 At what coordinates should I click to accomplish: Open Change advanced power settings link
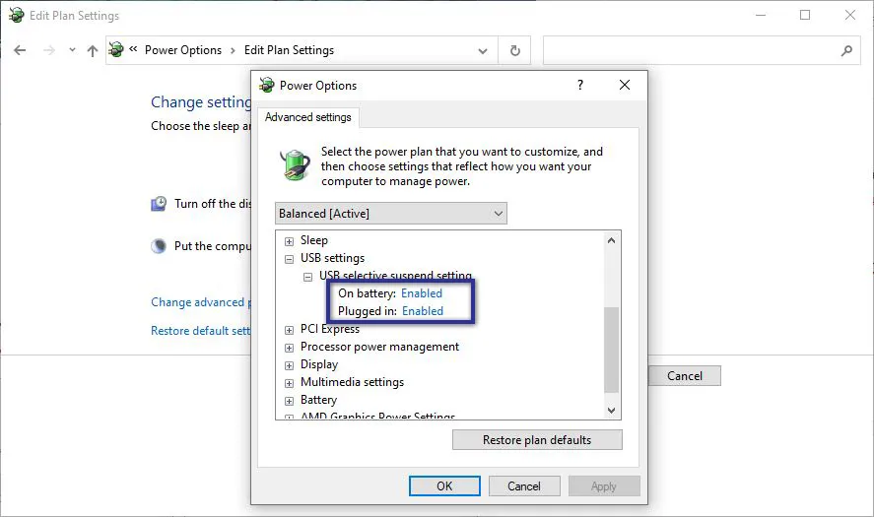click(x=201, y=302)
